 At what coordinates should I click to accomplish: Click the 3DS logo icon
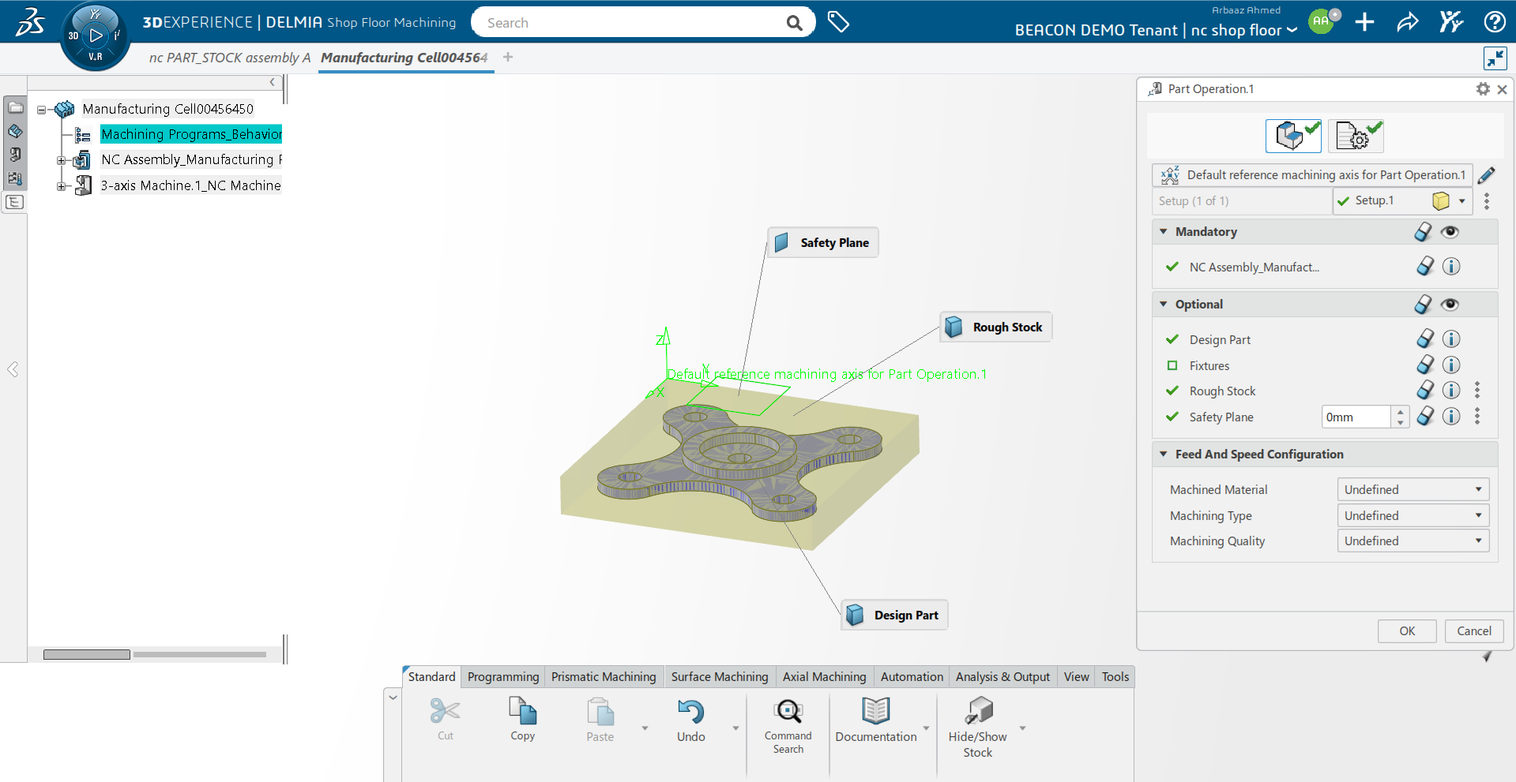(x=30, y=22)
